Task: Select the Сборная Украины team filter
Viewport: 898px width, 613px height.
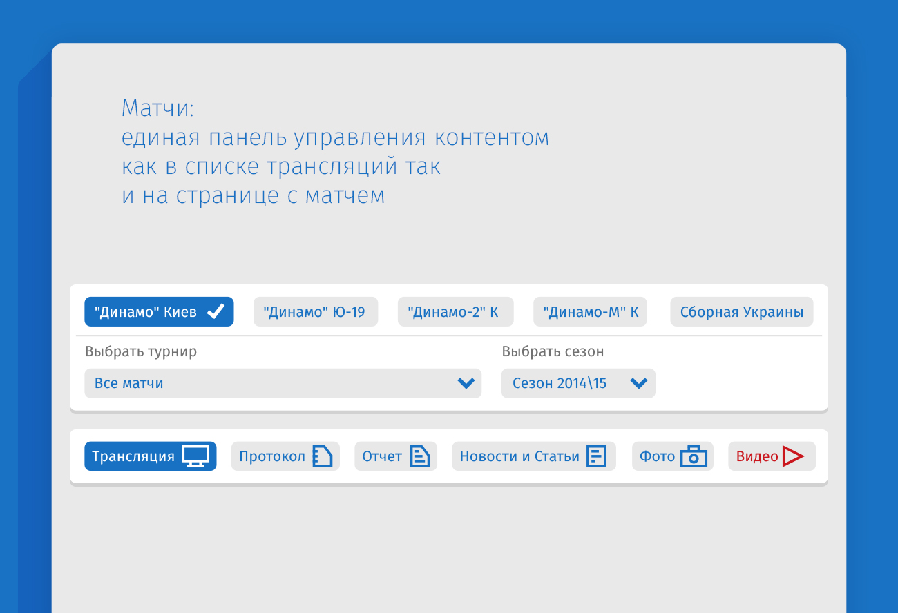Action: click(x=741, y=312)
